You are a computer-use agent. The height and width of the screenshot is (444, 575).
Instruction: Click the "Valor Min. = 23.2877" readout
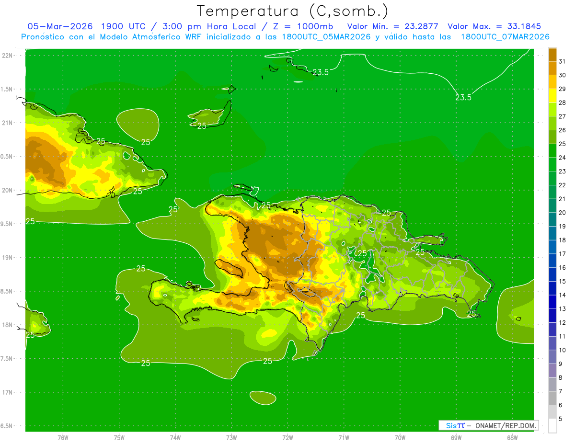(x=392, y=26)
